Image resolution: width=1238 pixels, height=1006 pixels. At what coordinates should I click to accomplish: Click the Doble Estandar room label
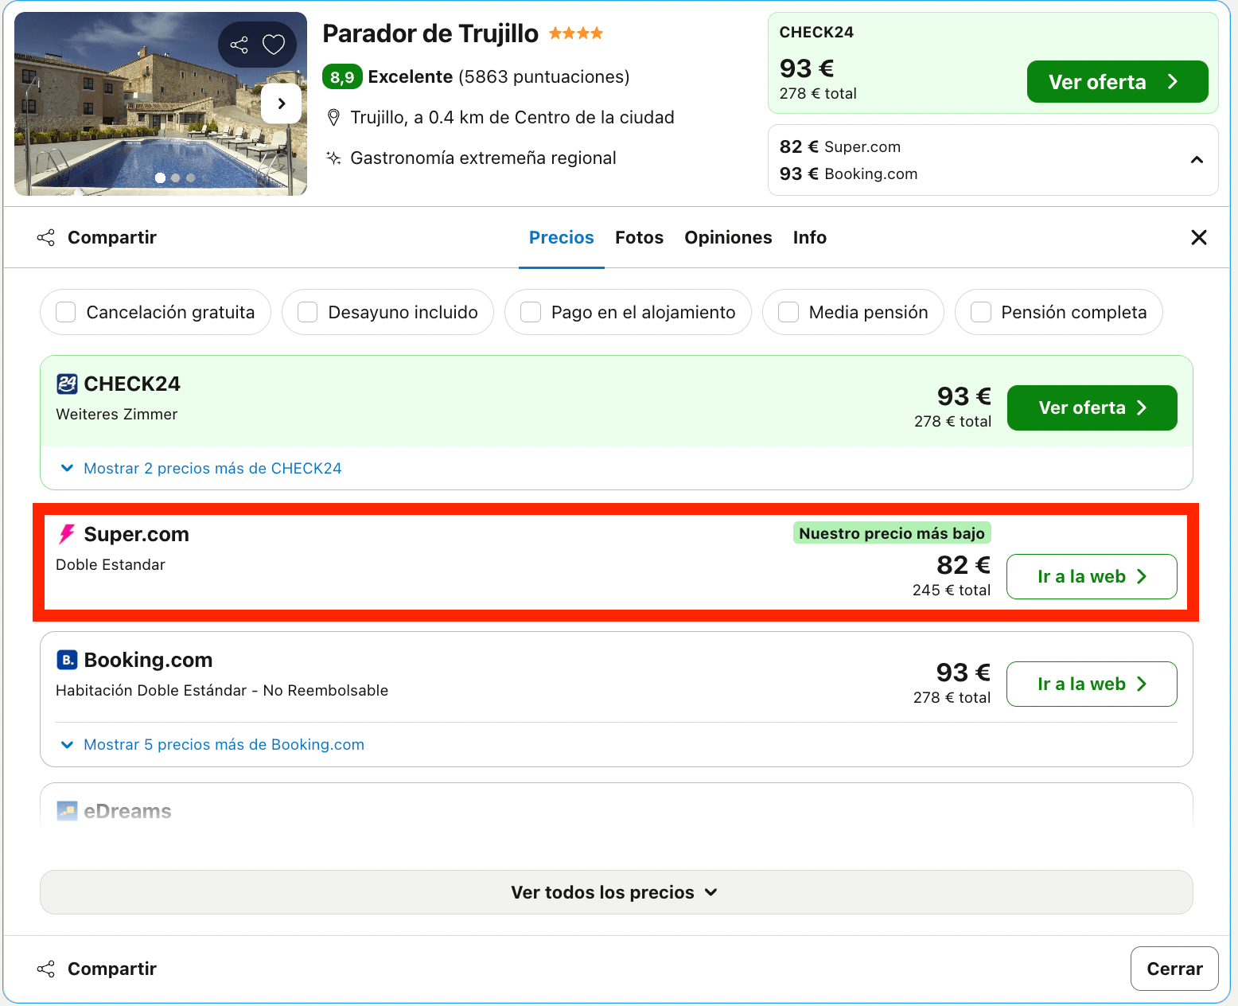(x=111, y=564)
